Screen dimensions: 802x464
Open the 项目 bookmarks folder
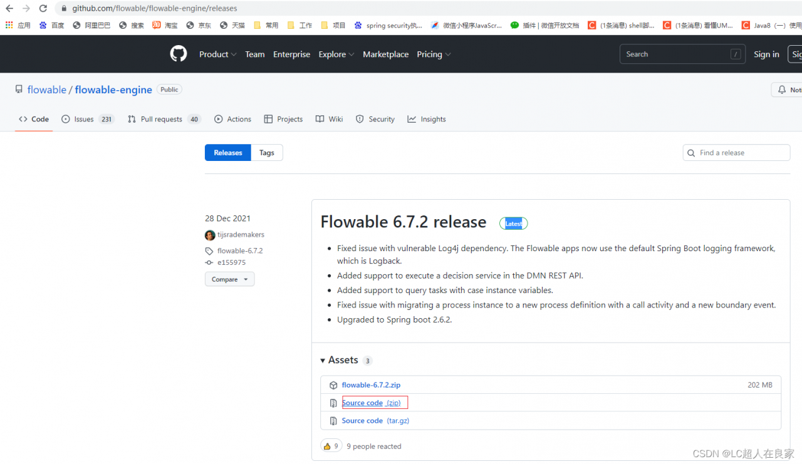[333, 25]
